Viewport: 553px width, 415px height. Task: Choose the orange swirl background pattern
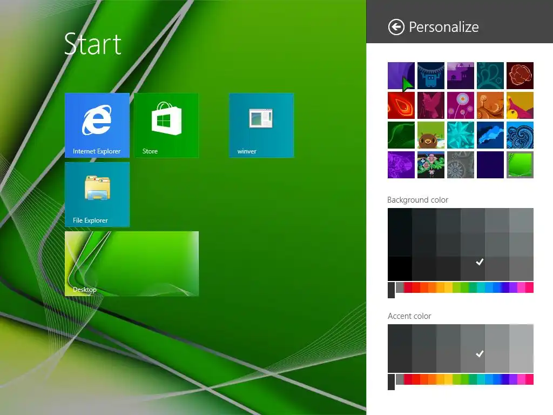pos(490,105)
